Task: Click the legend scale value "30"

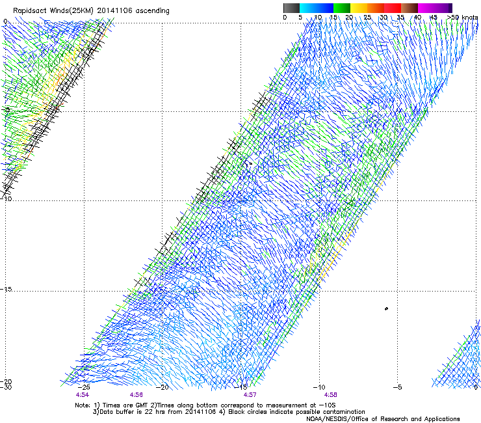Action: [x=383, y=17]
